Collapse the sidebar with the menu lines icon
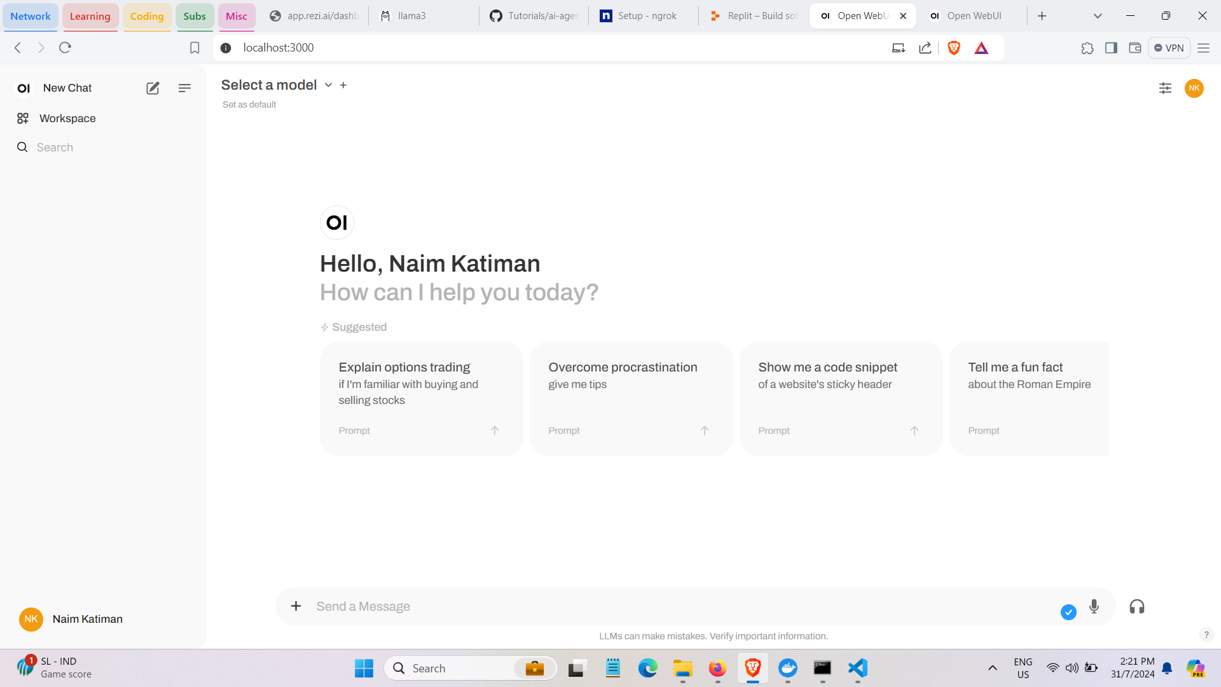 click(x=184, y=88)
